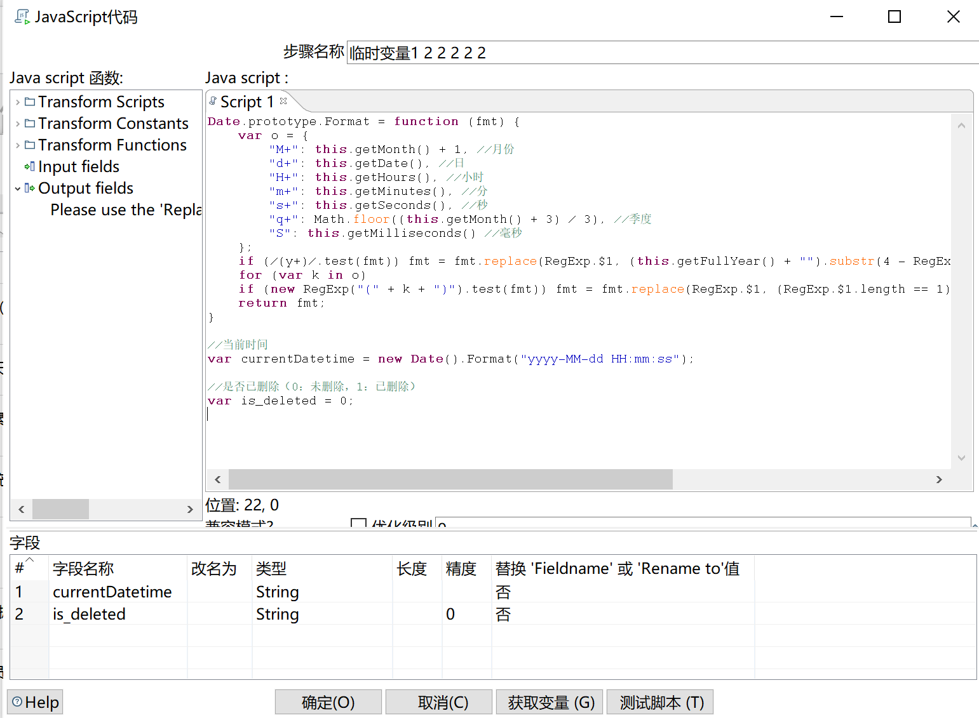The image size is (979, 718).
Task: Edit the 步骤名称 step name field
Action: coord(663,53)
